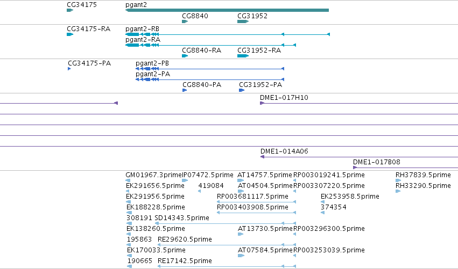Select the feature labeled 190665

140,260
